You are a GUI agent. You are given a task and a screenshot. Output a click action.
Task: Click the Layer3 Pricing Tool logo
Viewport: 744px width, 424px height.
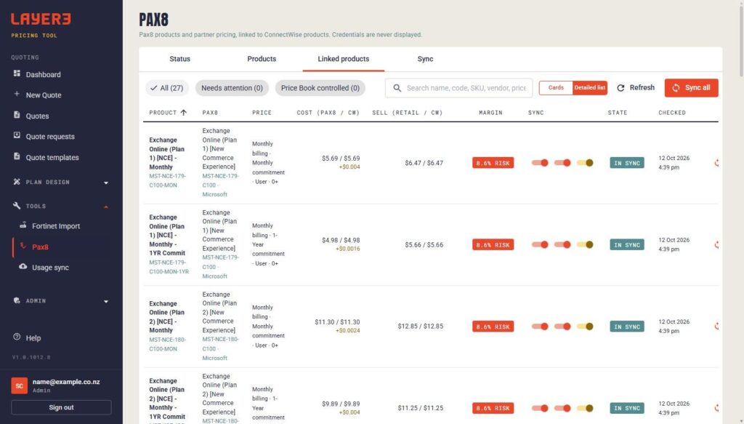coord(41,25)
